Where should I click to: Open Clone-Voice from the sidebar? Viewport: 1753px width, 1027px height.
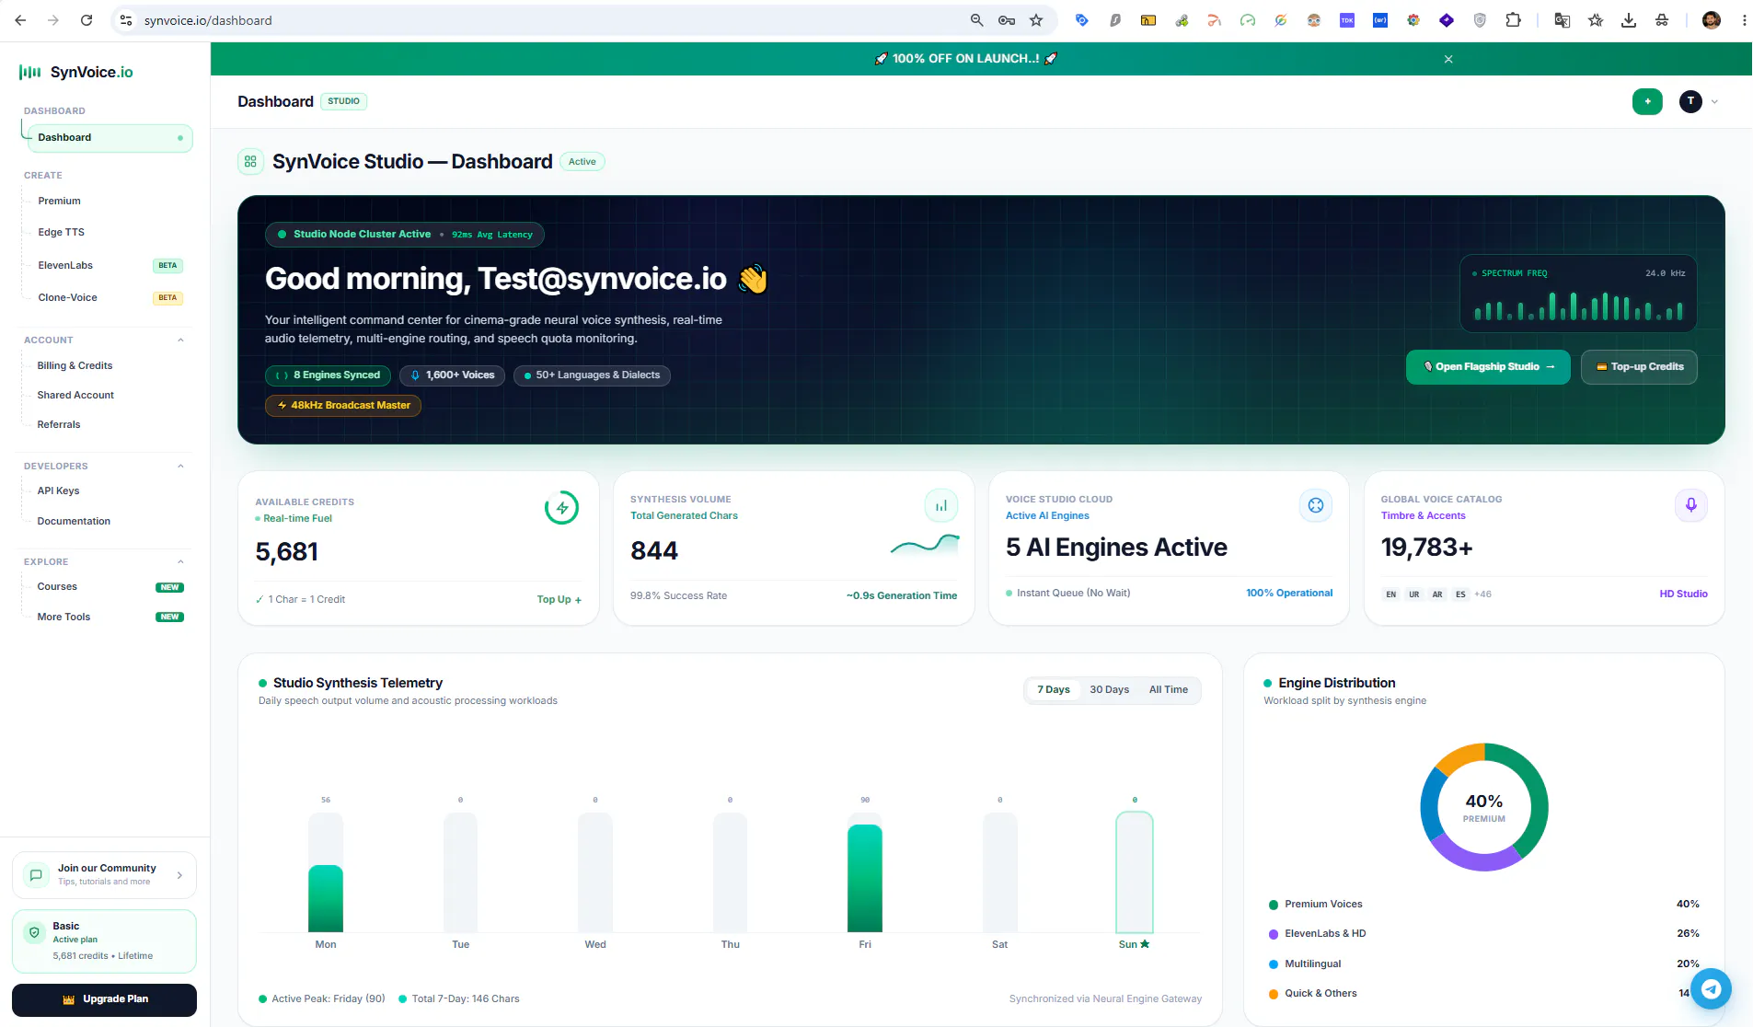67,297
